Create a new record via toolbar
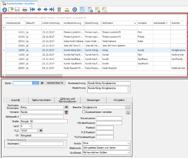The height and width of the screenshot is (158, 188). (x=11, y=9)
